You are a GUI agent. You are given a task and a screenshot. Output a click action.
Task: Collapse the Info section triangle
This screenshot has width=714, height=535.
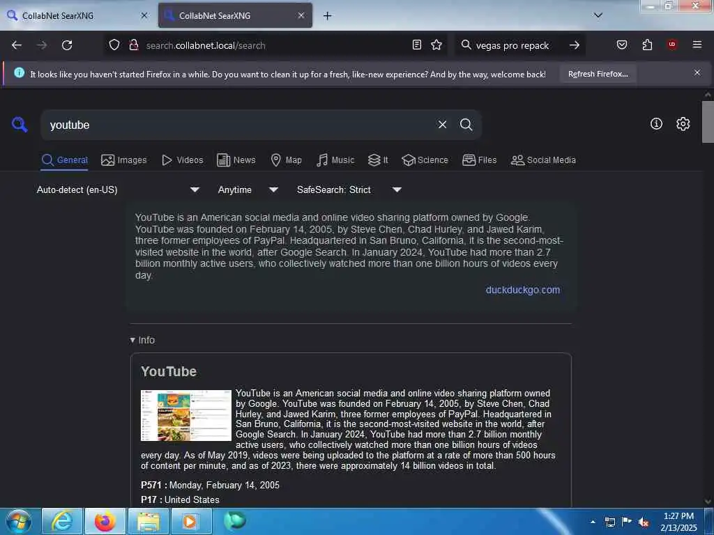tap(132, 340)
